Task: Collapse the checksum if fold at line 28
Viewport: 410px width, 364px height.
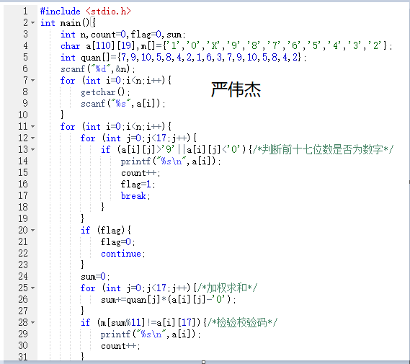Action: click(32, 322)
